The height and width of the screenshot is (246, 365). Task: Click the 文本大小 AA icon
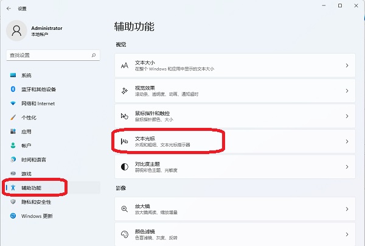[124, 65]
